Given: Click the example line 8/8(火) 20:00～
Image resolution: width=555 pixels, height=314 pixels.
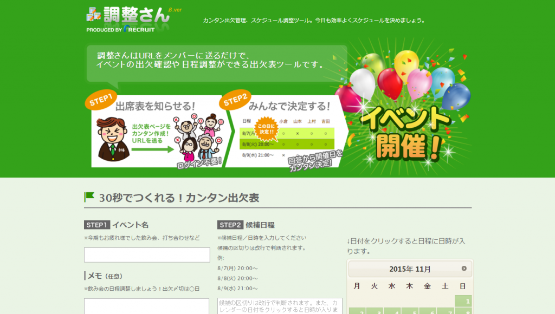Looking at the screenshot, I should 237,278.
